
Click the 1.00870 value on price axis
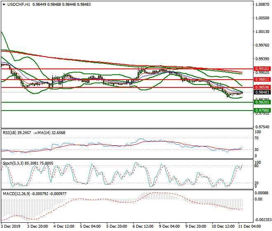[x=262, y=5]
